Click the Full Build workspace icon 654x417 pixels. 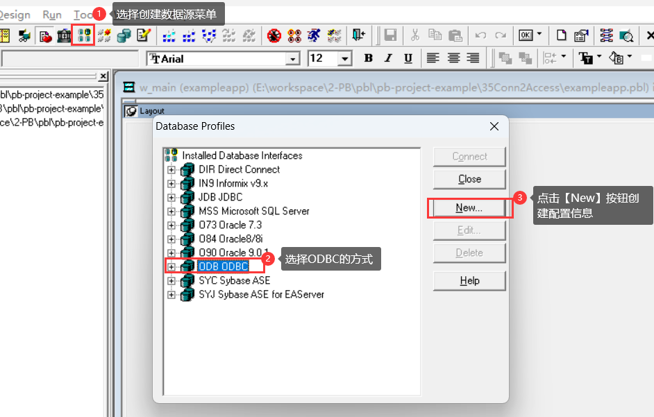click(189, 36)
